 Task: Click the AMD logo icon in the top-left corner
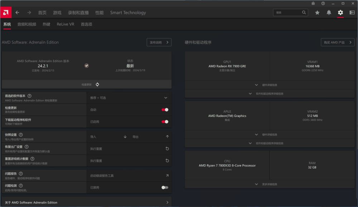(x=6, y=12)
